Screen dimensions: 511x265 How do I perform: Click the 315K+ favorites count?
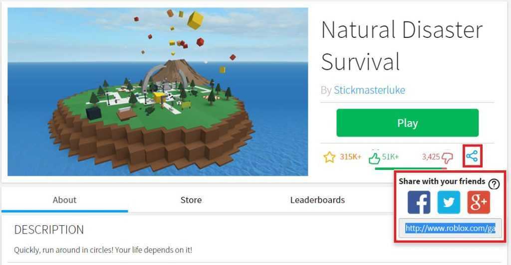(x=350, y=157)
